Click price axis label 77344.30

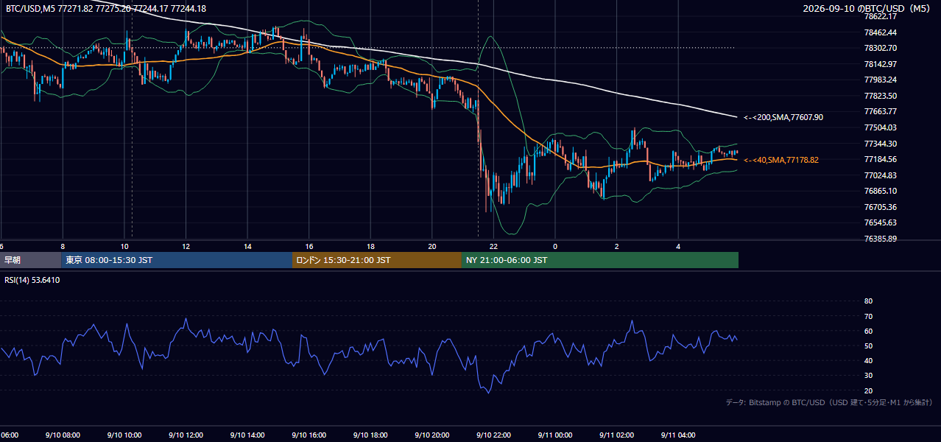tap(880, 144)
